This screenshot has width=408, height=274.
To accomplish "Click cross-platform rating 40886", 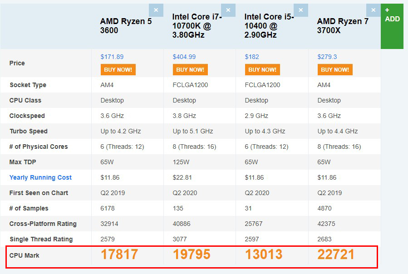I will coord(182,224).
